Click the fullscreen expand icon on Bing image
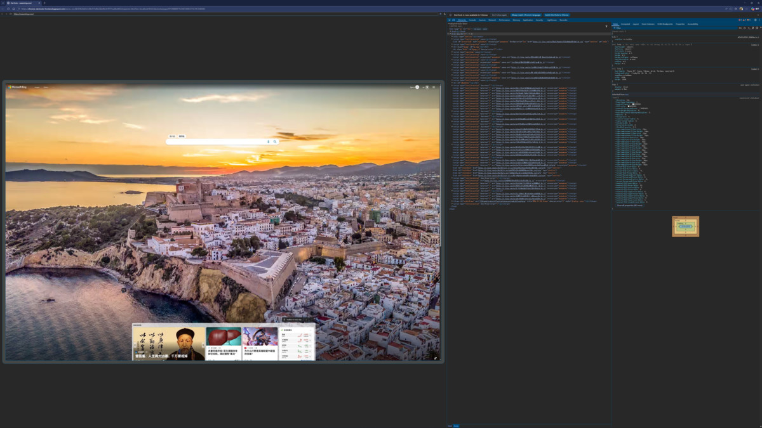This screenshot has height=428, width=762. 436,358
